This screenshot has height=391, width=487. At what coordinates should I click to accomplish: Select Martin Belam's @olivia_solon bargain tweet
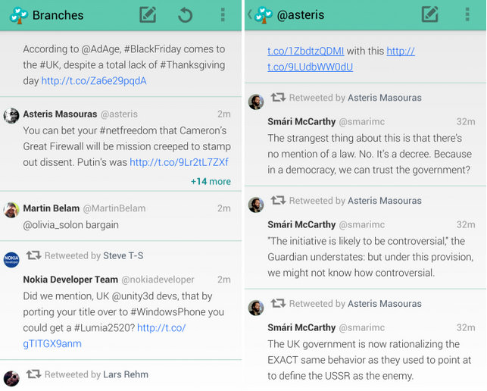(70, 225)
